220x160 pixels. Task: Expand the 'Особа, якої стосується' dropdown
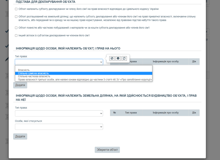[59, 127]
